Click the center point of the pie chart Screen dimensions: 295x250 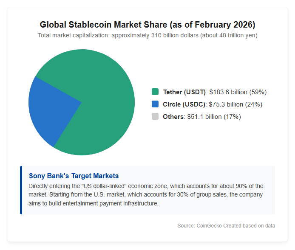82,102
